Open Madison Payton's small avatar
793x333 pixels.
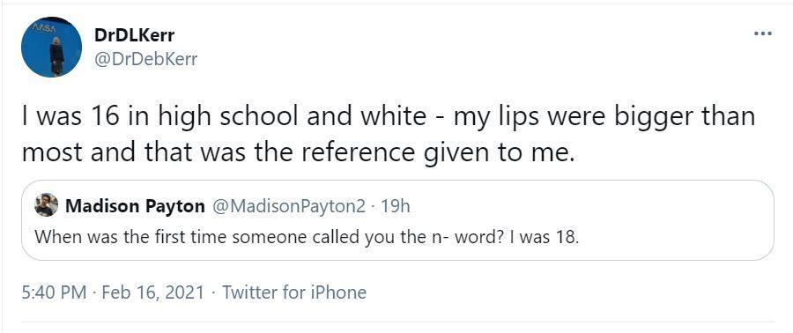(46, 204)
